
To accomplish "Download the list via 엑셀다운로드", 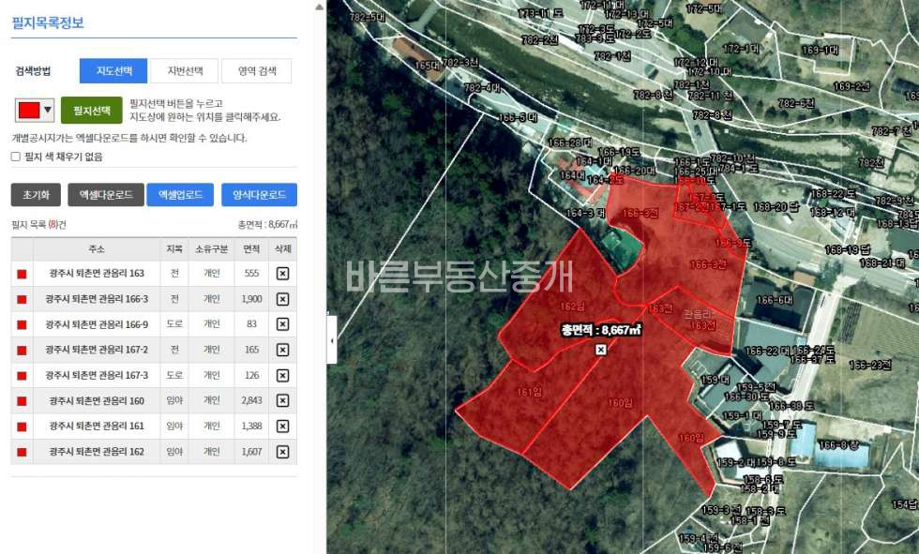I will coord(106,195).
